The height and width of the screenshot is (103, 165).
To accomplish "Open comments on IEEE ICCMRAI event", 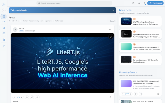I will coord(136,94).
